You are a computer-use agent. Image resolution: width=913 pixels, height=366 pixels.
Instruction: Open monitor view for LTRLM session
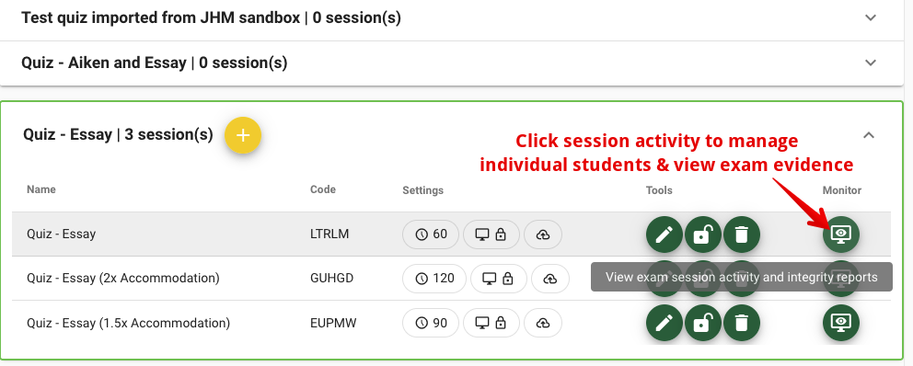click(x=841, y=234)
